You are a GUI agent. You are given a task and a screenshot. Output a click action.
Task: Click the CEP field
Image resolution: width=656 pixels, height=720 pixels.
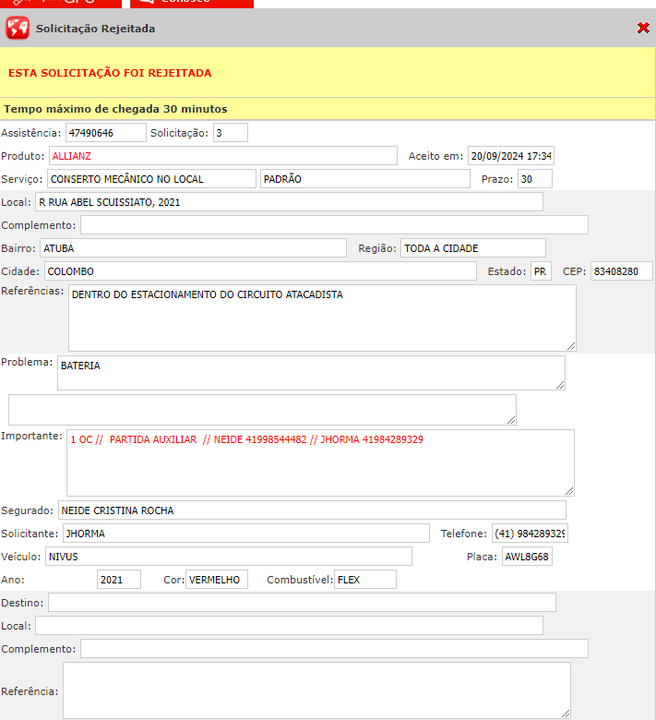(x=621, y=271)
